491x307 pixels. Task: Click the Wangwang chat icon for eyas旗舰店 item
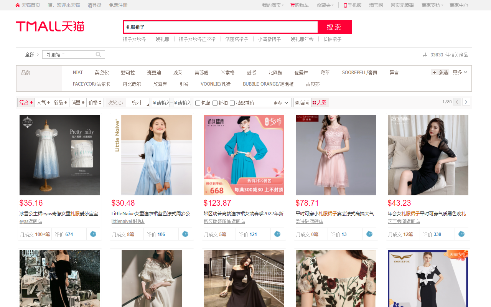point(93,234)
